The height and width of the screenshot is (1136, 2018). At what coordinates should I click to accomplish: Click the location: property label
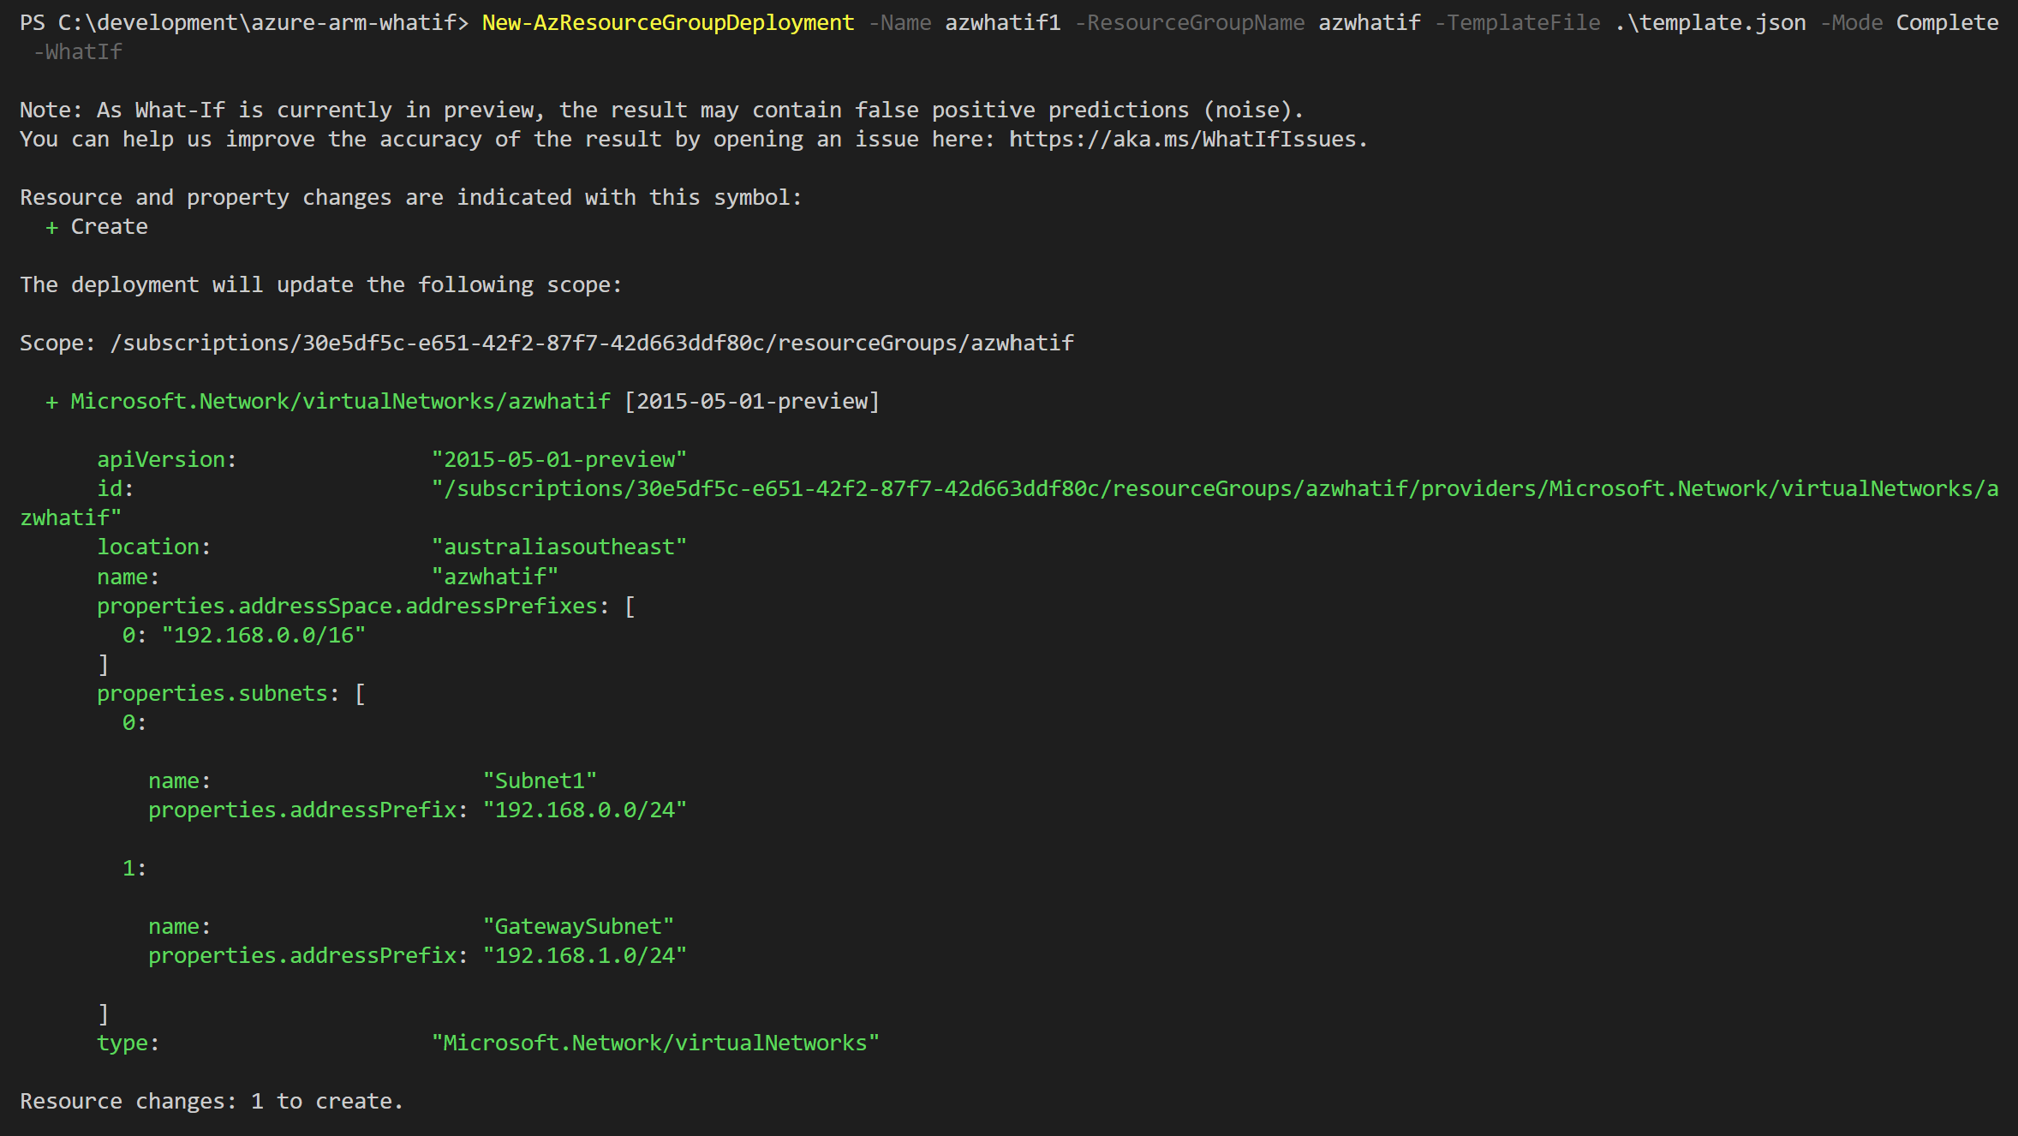(x=154, y=547)
